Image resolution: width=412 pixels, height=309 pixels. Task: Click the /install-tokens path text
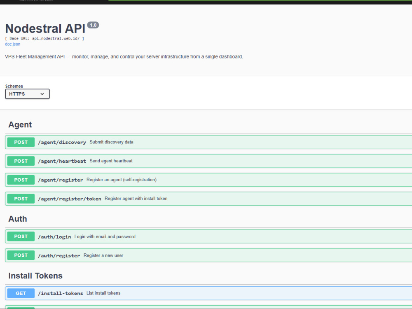point(61,293)
